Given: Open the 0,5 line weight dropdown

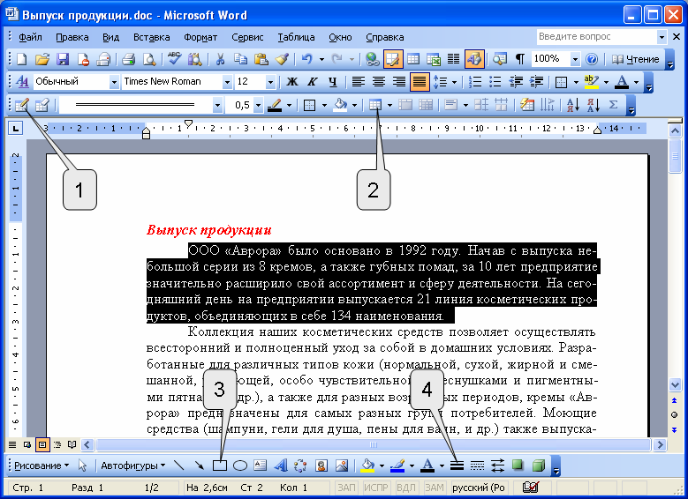Looking at the screenshot, I should 259,105.
